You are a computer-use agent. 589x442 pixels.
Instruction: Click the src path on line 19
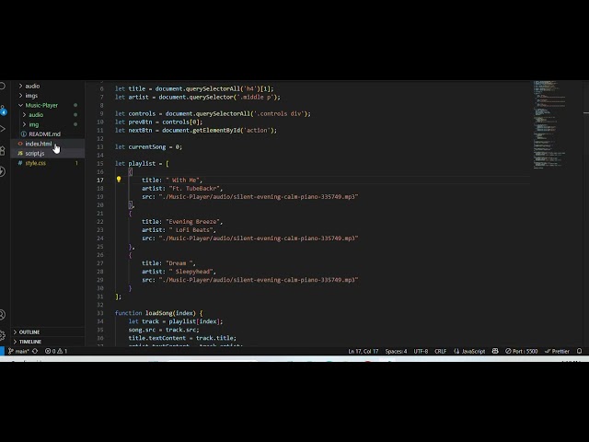[258, 196]
